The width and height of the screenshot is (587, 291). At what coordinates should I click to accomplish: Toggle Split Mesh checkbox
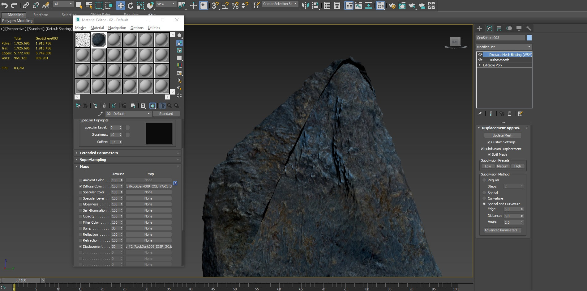490,154
